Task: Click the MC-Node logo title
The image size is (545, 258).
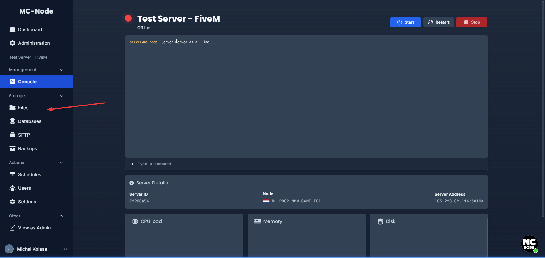Action: (36, 11)
